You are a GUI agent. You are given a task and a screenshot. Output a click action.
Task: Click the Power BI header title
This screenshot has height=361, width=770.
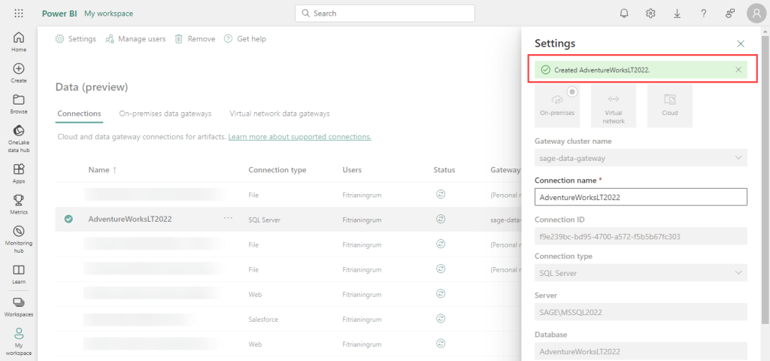tap(59, 14)
